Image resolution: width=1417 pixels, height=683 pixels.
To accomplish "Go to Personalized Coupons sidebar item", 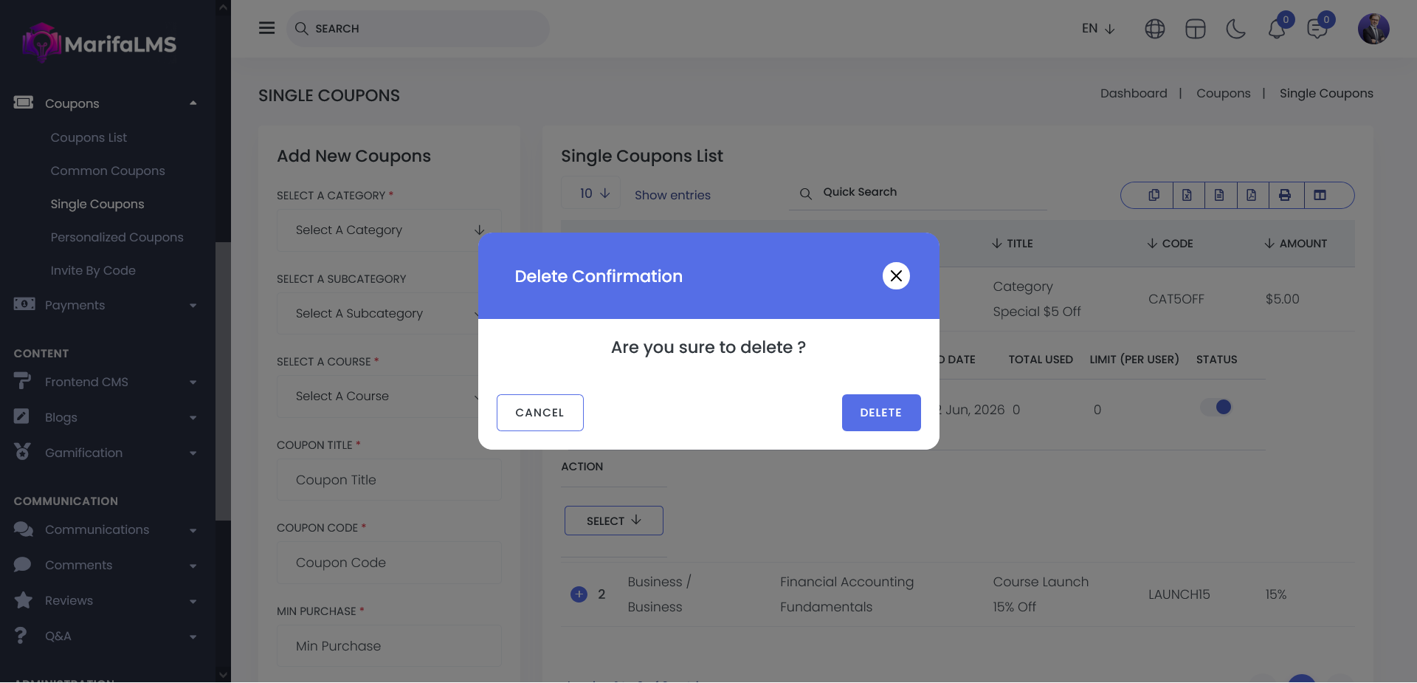I will click(x=117, y=237).
